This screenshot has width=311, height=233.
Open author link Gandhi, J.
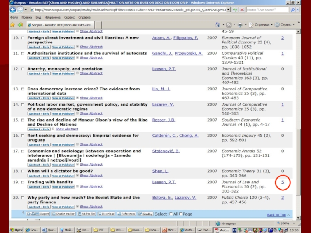[x=162, y=53]
